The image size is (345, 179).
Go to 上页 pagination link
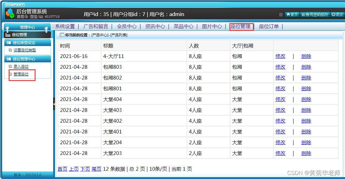pos(74,169)
